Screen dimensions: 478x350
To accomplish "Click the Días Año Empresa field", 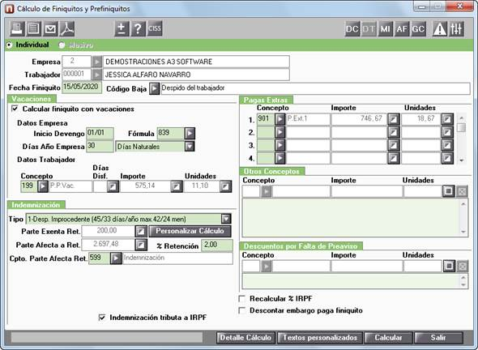I will tap(100, 147).
